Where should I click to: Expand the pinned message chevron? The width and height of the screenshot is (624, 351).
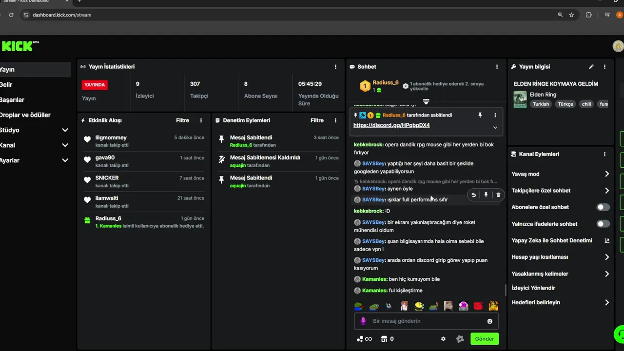click(495, 128)
